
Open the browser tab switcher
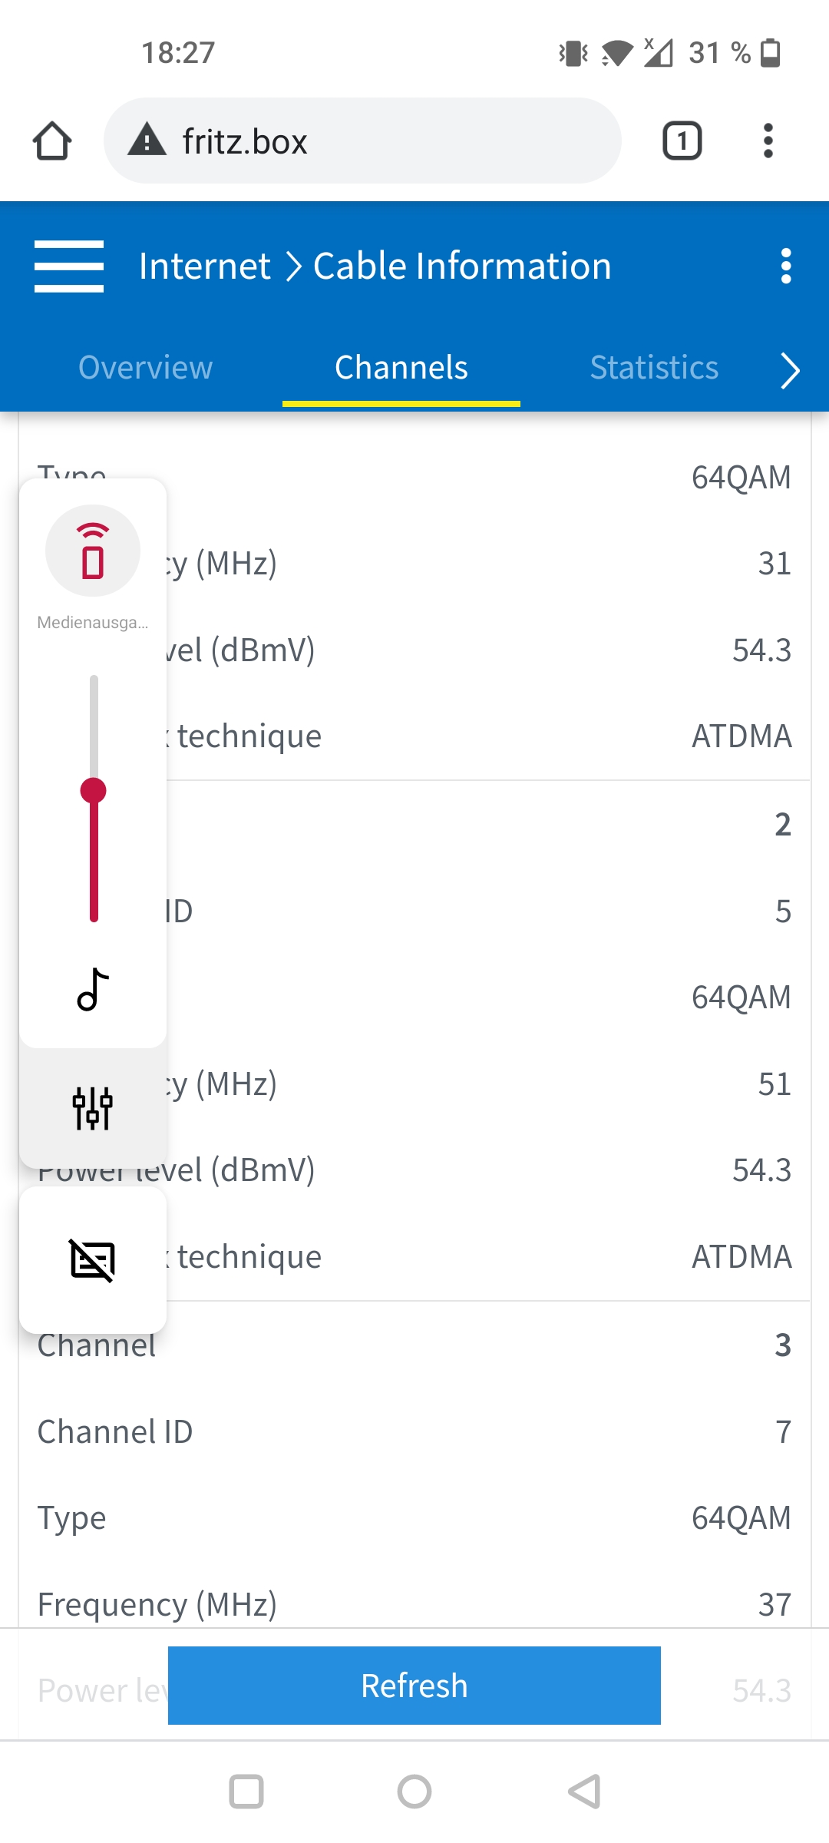(682, 141)
